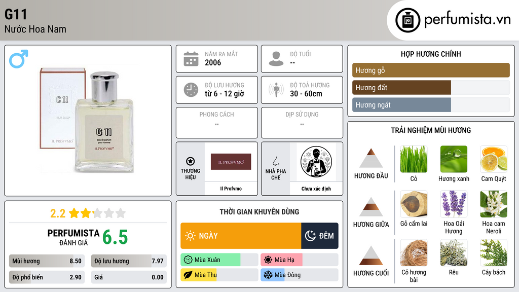Viewport: 519px width, 292px height.
Task: Click the Mùa Hạ season bar
Action: point(299,260)
